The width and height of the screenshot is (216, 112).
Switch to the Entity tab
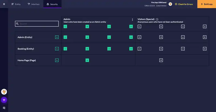tap(16, 4)
